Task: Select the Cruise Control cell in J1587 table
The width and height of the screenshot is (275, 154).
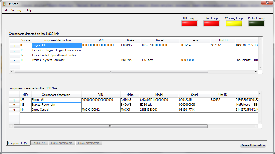Action: (56, 110)
